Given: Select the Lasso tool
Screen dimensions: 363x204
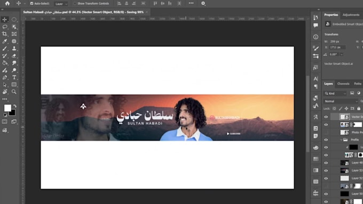Looking at the screenshot, I should pyautogui.click(x=5, y=27).
